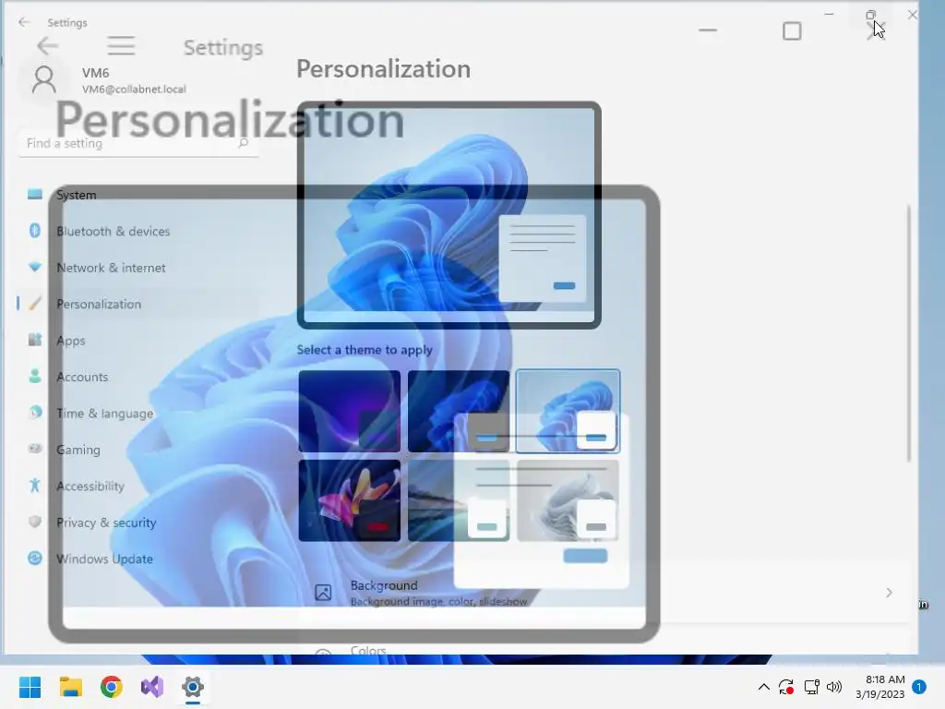The width and height of the screenshot is (945, 709).
Task: Launch File Explorer from the taskbar
Action: tap(70, 687)
